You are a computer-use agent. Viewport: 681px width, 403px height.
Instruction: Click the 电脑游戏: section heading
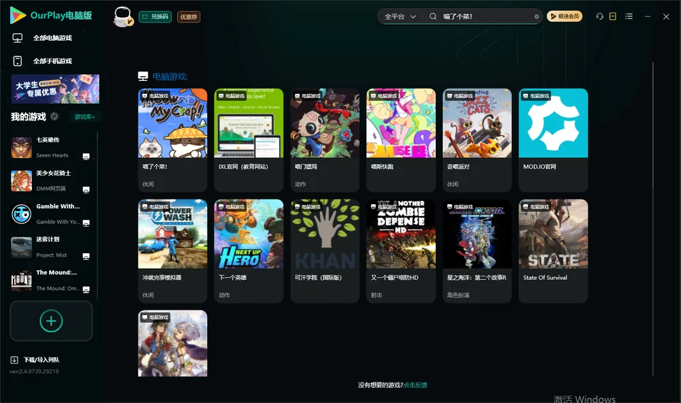170,76
